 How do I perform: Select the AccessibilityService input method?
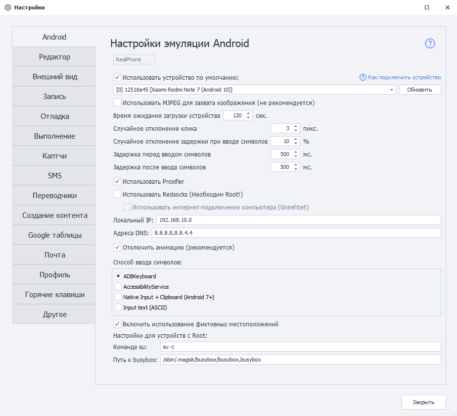pyautogui.click(x=118, y=287)
